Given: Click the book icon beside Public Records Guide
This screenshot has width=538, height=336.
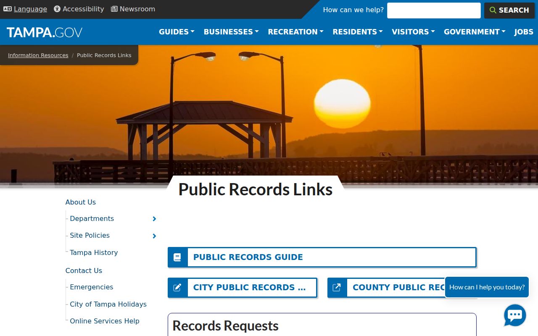Looking at the screenshot, I should pos(177,257).
